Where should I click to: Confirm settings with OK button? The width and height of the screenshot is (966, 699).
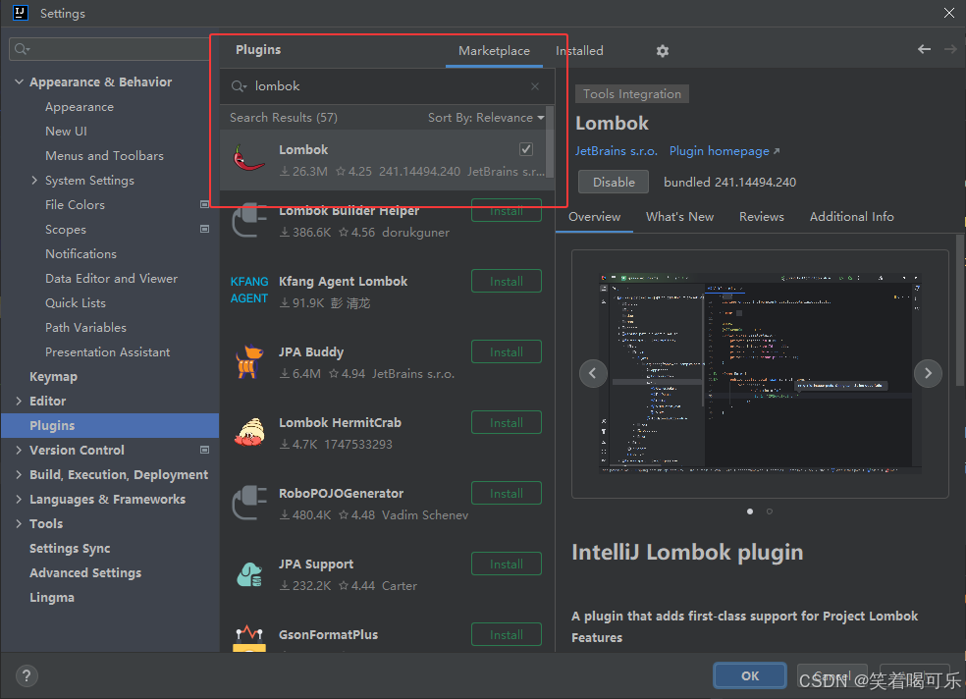point(750,676)
